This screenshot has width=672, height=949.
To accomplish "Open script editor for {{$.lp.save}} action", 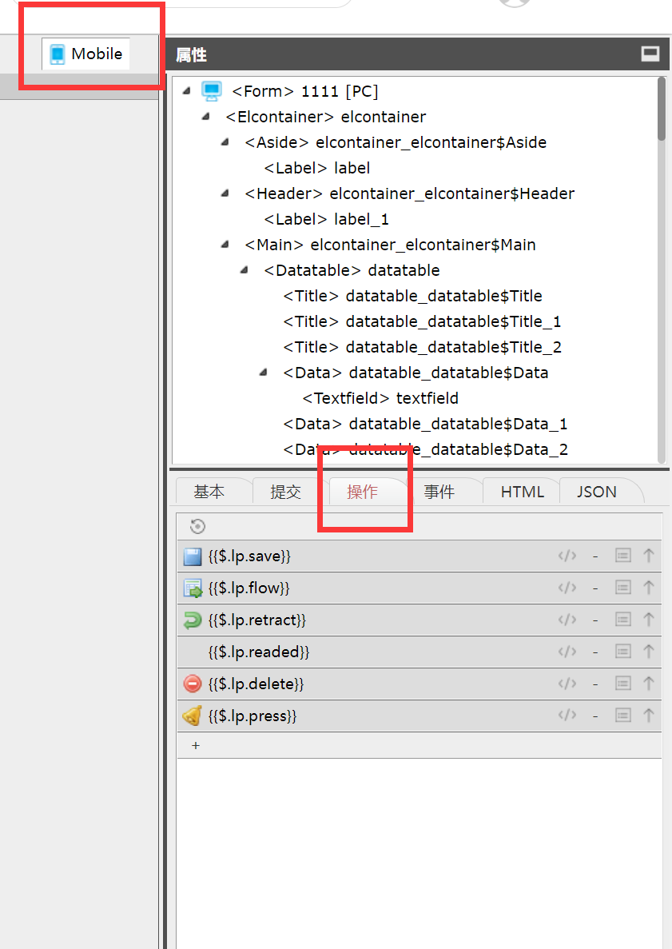I will (567, 556).
